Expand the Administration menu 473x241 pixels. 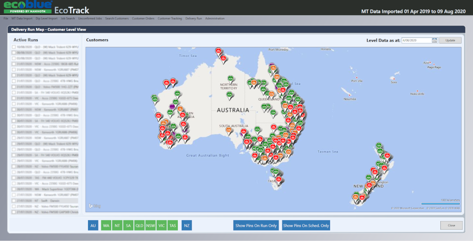pos(215,18)
